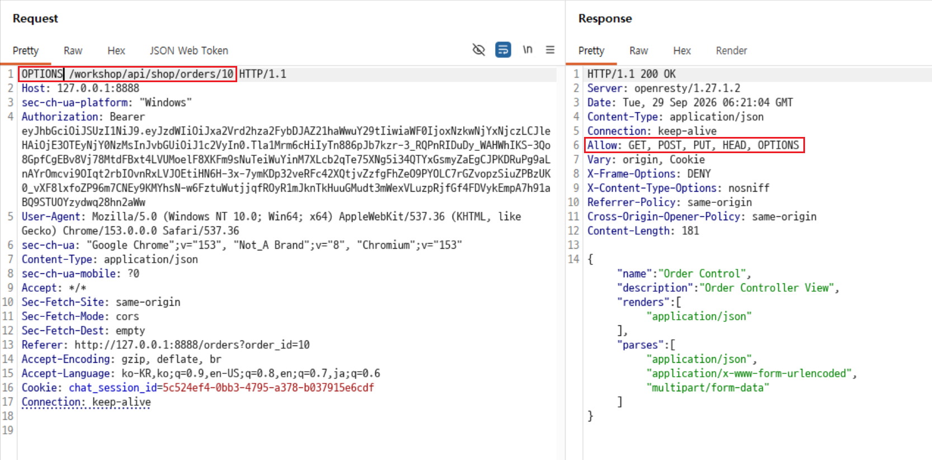Switch to Response Pretty tab
Image resolution: width=932 pixels, height=460 pixels.
click(x=591, y=51)
